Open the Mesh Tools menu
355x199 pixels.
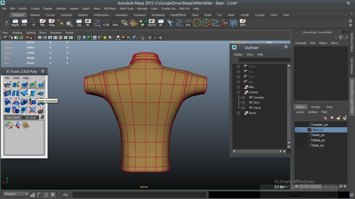pyautogui.click(x=126, y=9)
